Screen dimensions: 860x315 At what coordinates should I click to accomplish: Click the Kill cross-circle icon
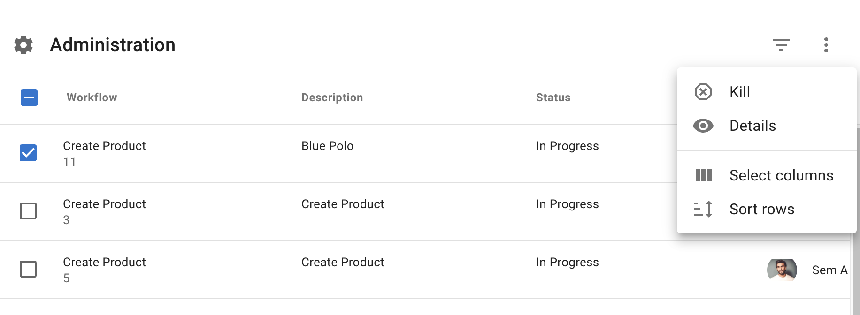[703, 92]
